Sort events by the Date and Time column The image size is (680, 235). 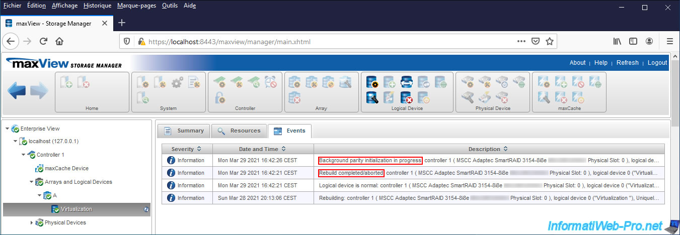[263, 149]
